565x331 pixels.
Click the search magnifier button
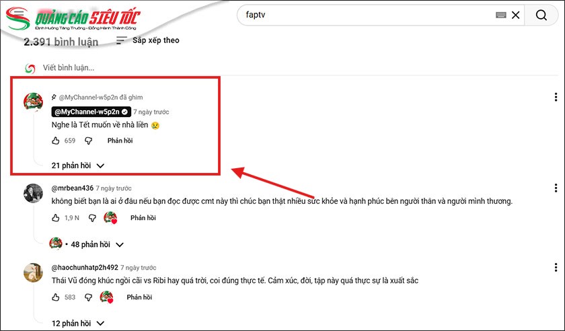pyautogui.click(x=541, y=15)
